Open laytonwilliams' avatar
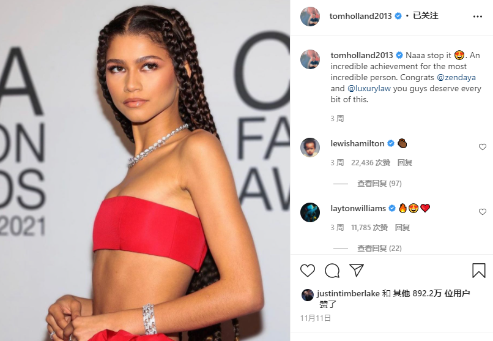This screenshot has width=493, height=341. [x=310, y=212]
